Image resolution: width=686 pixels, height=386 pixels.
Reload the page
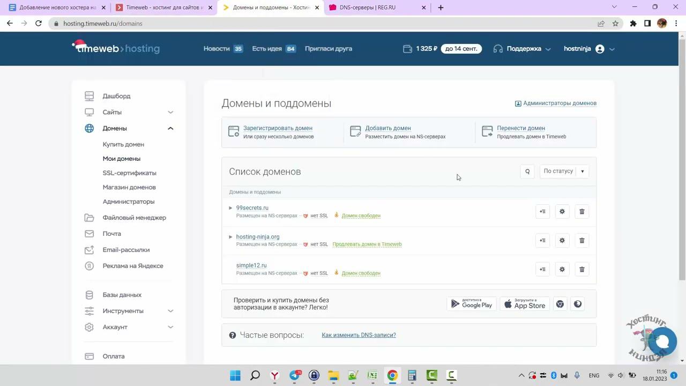[x=39, y=24]
